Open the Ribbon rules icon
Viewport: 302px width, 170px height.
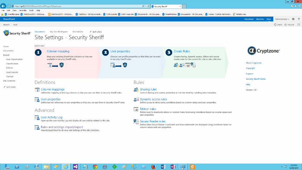[x=136, y=109]
